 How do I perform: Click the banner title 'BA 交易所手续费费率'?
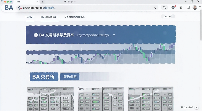pyautogui.click(x=57, y=35)
